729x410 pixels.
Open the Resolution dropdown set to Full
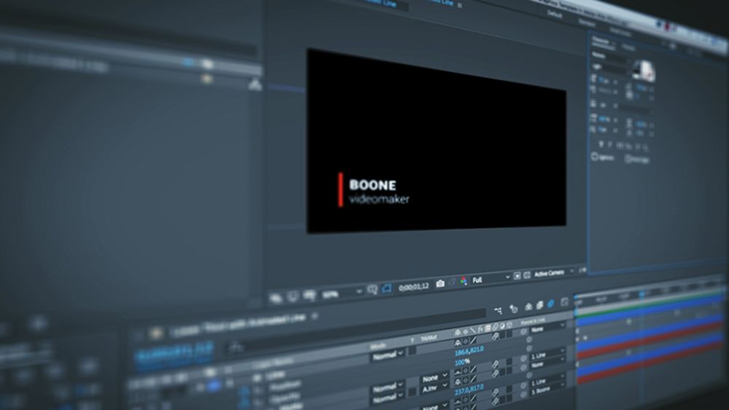tap(491, 279)
